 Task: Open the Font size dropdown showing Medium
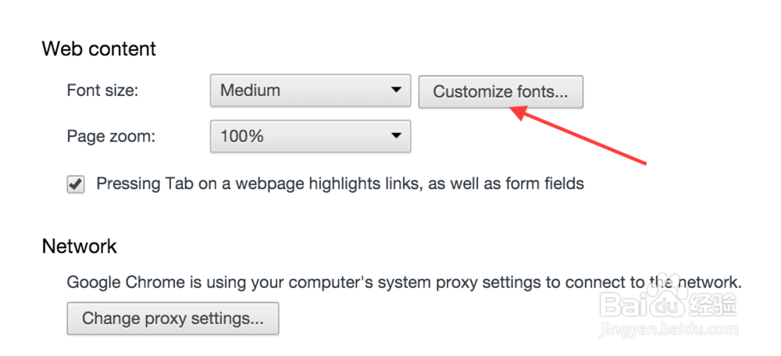tap(310, 91)
